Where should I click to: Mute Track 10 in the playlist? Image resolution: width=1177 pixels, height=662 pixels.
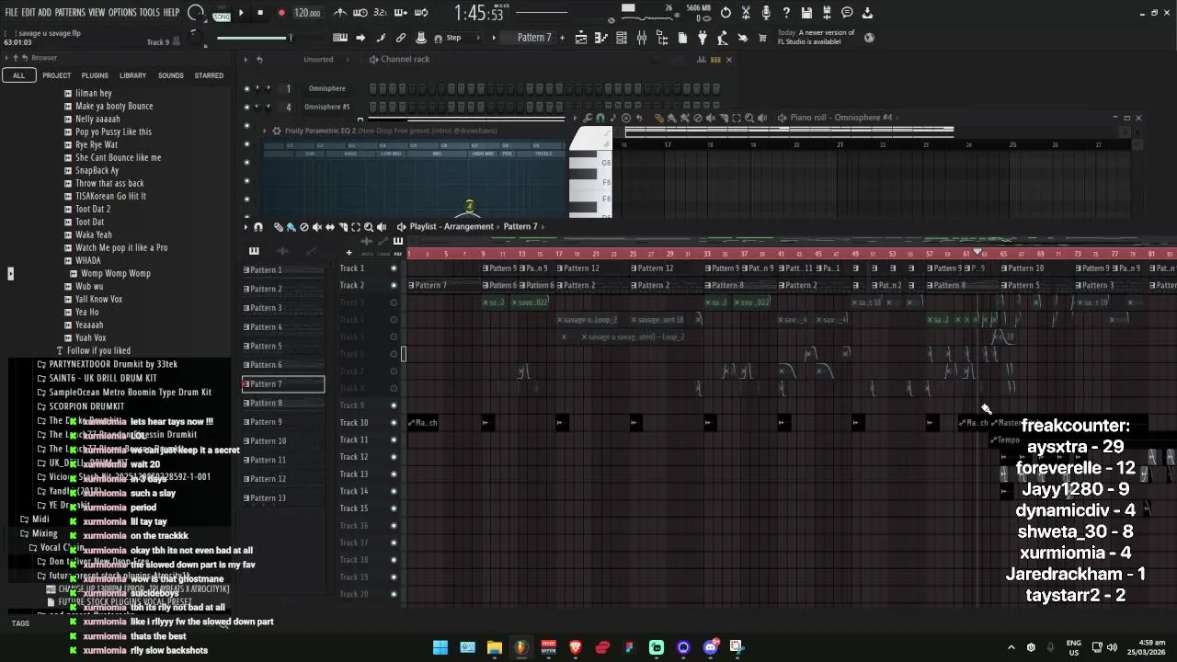[394, 423]
